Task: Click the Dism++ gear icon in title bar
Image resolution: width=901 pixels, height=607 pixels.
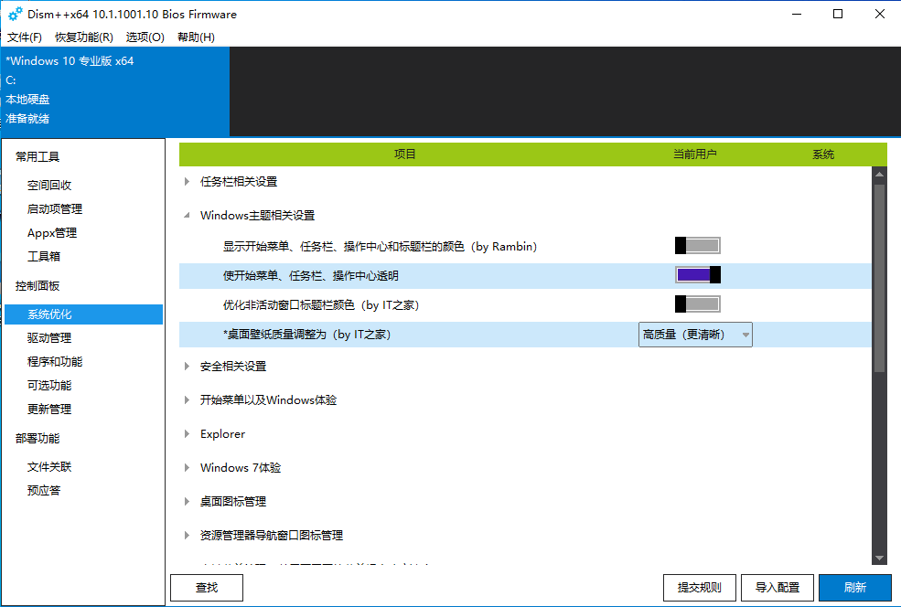Action: click(16, 14)
